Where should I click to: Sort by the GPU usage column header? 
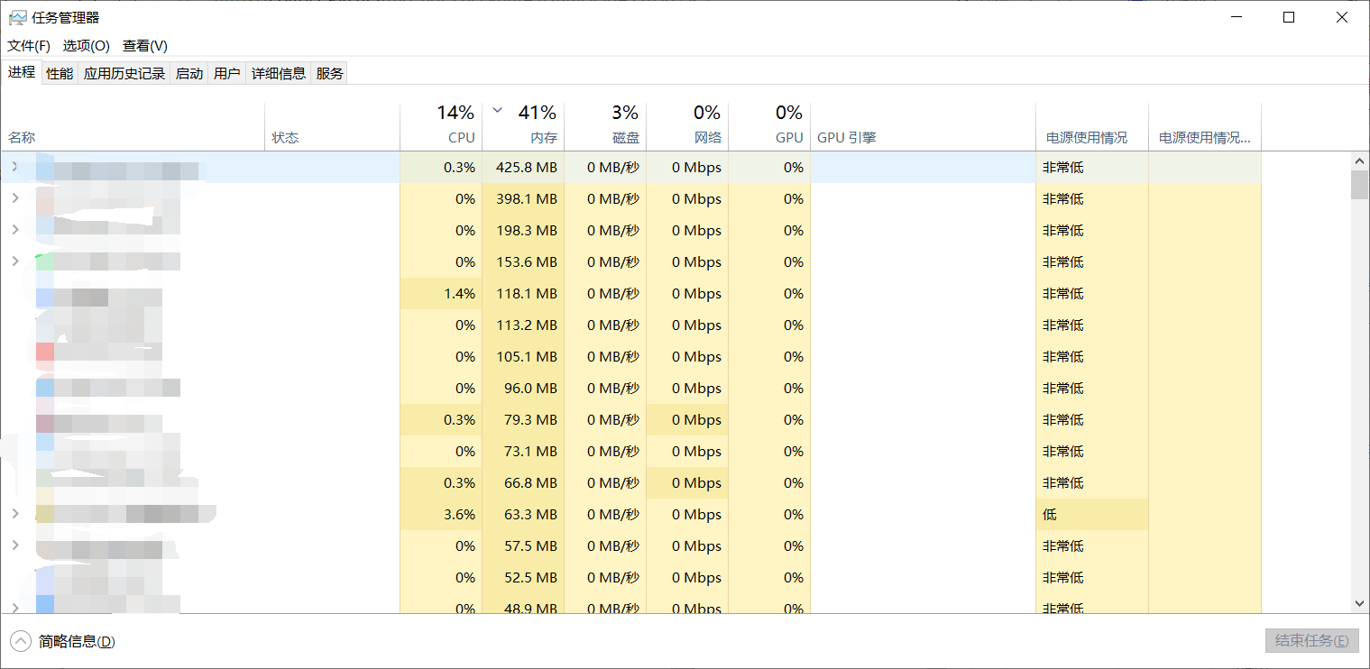point(769,126)
